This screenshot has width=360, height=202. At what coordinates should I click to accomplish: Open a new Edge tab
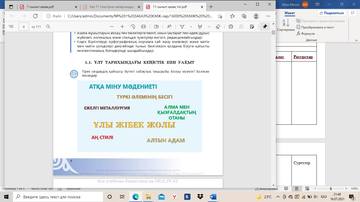click(211, 7)
